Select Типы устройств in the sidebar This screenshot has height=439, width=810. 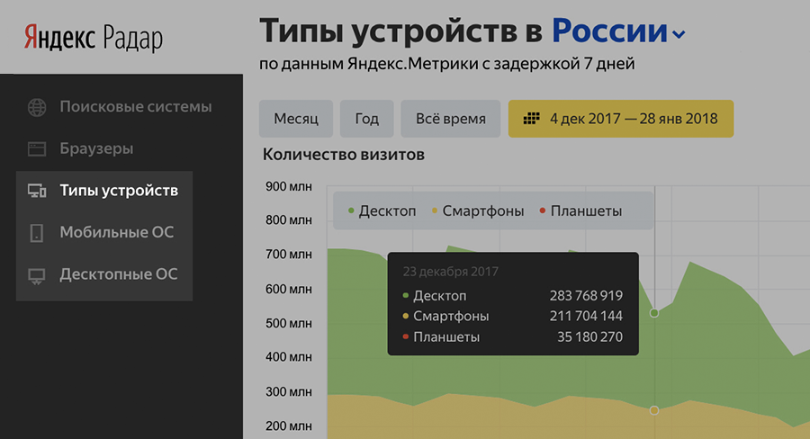(119, 191)
